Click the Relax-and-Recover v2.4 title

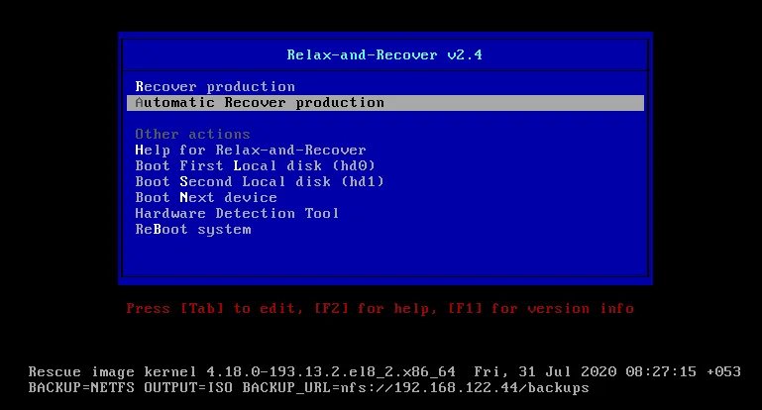point(384,54)
